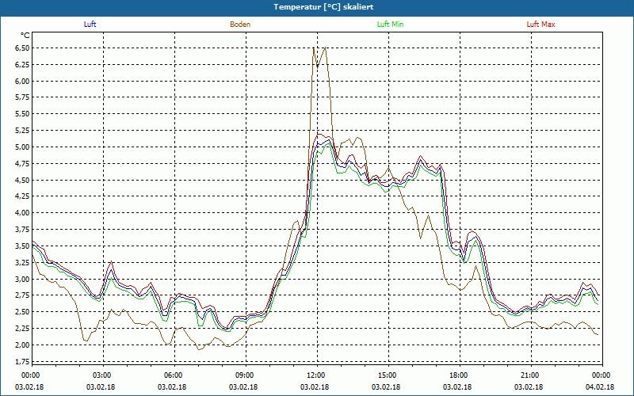Click the °C unit label above the y-axis
Screen dimensions: 634x396
25,35
